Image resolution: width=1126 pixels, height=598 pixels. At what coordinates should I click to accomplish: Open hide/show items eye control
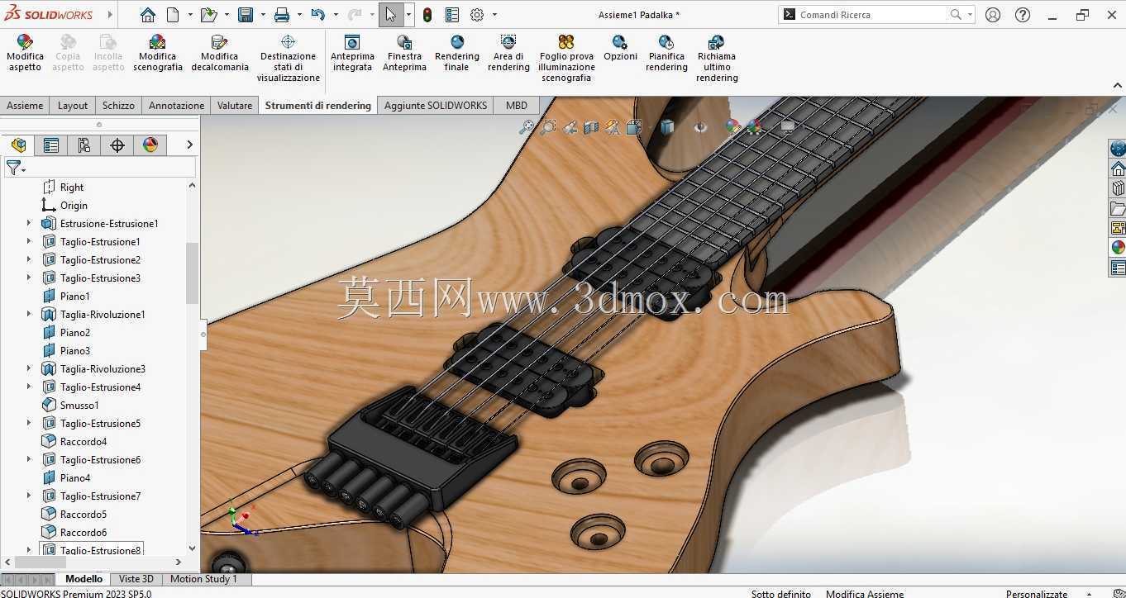click(x=700, y=127)
